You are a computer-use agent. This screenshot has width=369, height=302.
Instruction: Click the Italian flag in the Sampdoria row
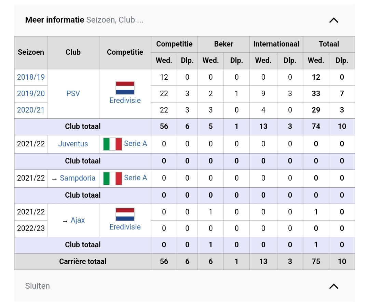pyautogui.click(x=112, y=178)
